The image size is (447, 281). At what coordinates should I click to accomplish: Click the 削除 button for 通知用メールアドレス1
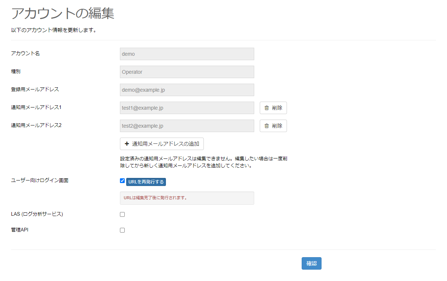[x=273, y=107]
